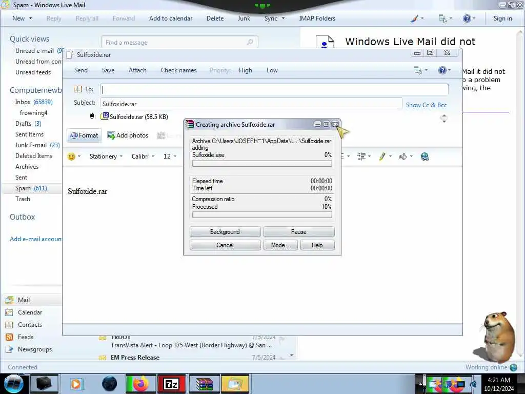Click Send in the Sulfoxide.rar message window

pyautogui.click(x=81, y=70)
